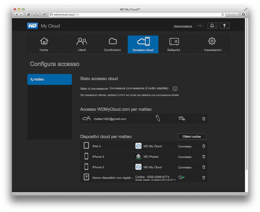Open the Impostazioni tab
This screenshot has width=260, height=212.
(212, 44)
